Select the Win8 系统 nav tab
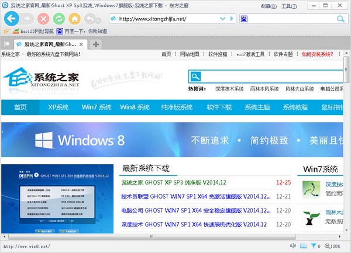 tap(135, 108)
